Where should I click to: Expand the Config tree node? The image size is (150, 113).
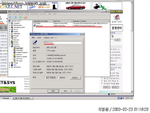[x=10, y=63]
